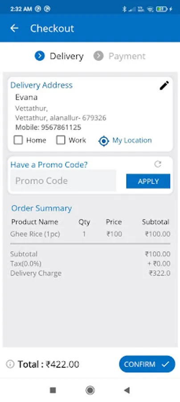Check the Home address checkbox

pos(18,140)
